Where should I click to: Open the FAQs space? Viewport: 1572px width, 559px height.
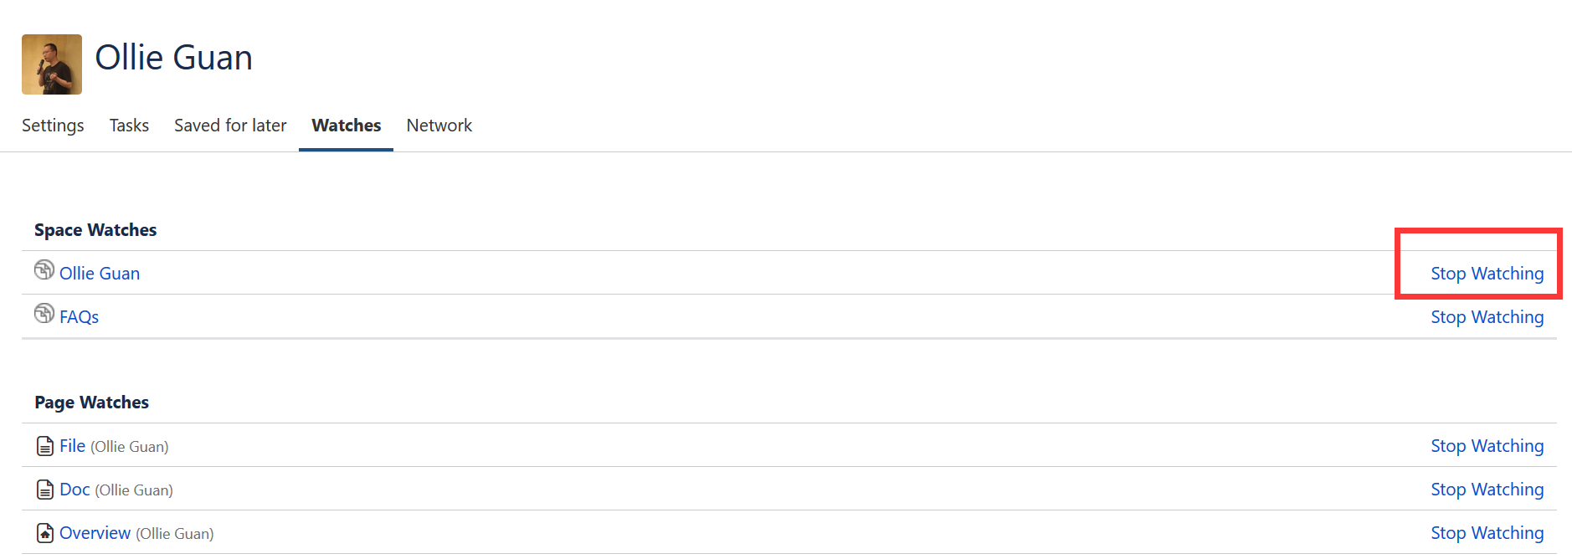[79, 316]
